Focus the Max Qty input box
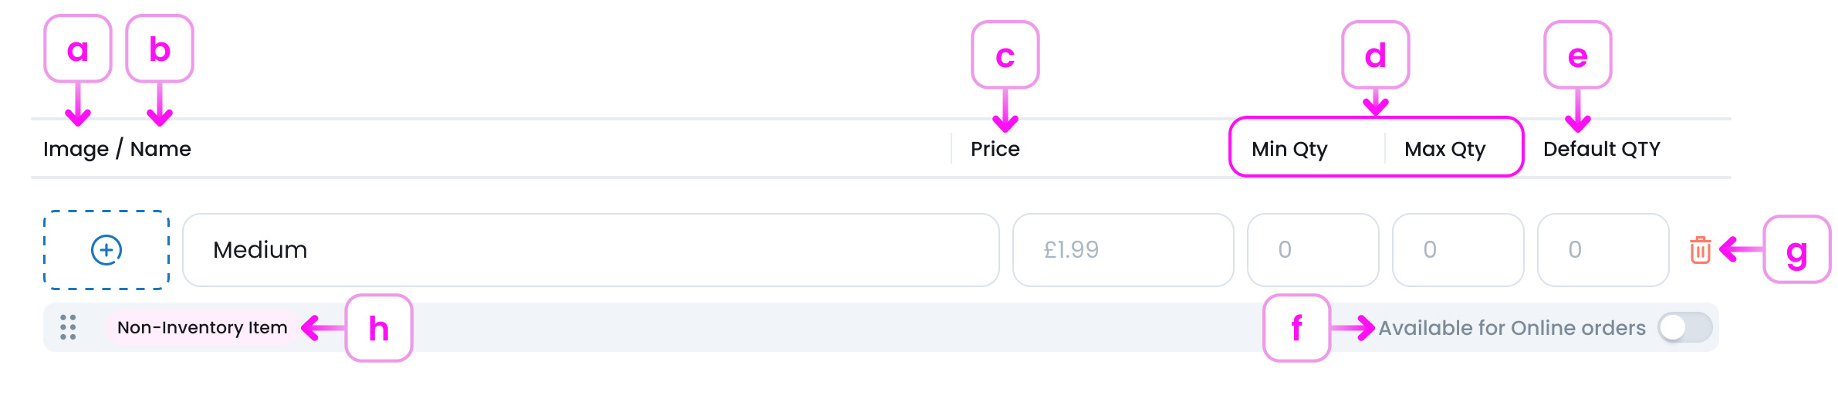The height and width of the screenshot is (409, 1838). [1458, 250]
